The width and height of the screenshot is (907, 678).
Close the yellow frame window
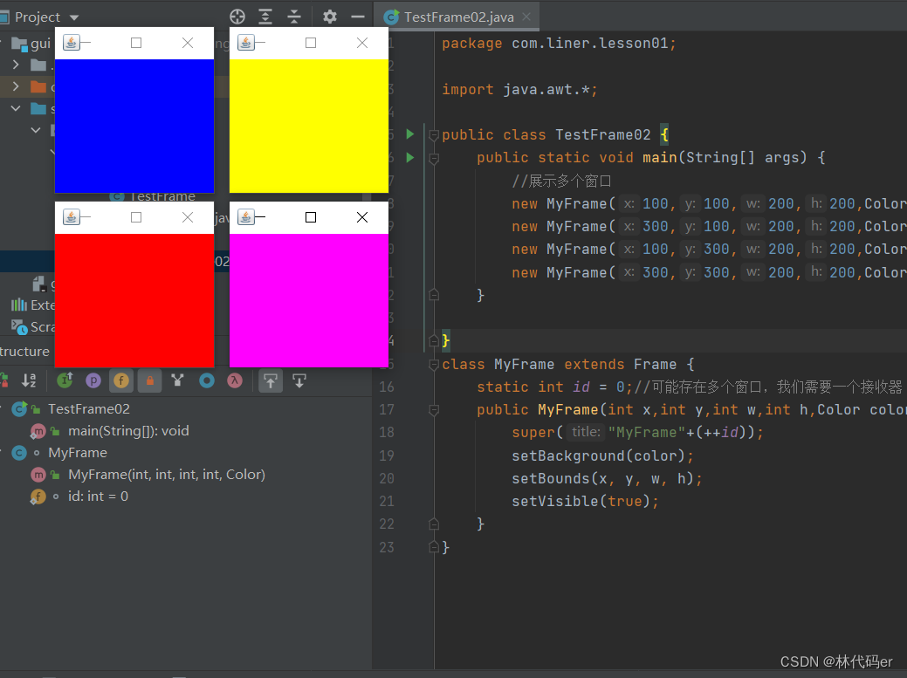[x=362, y=43]
